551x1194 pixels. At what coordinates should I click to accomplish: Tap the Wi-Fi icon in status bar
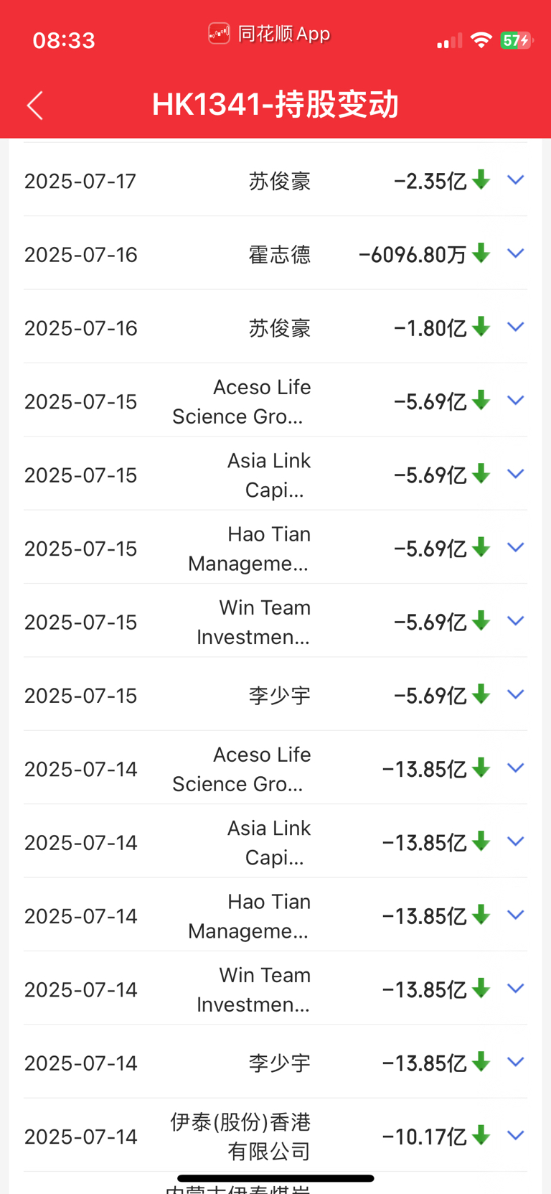point(481,41)
